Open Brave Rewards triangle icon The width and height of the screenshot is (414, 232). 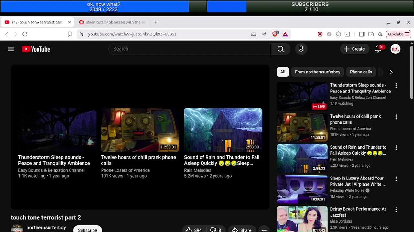pyautogui.click(x=285, y=34)
